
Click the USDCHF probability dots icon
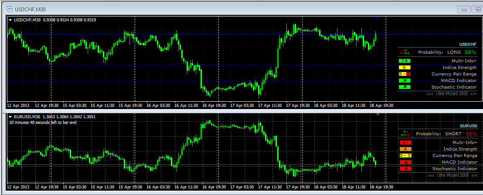coord(405,52)
